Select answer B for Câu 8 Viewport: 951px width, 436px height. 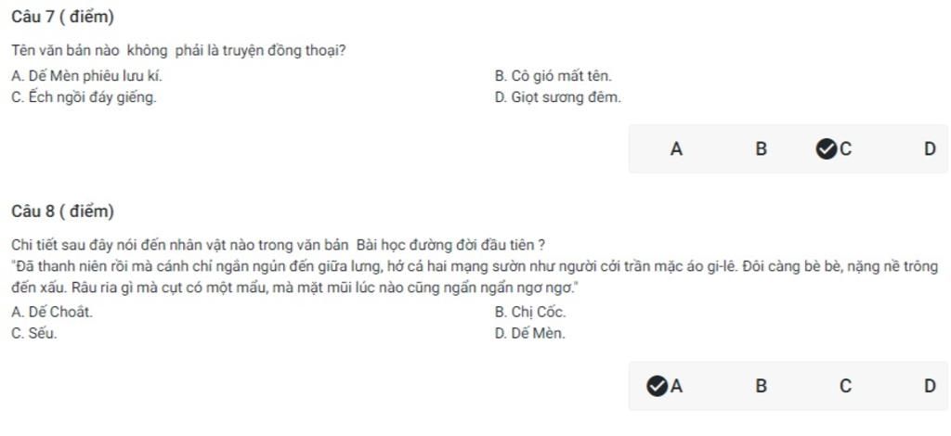coord(762,386)
